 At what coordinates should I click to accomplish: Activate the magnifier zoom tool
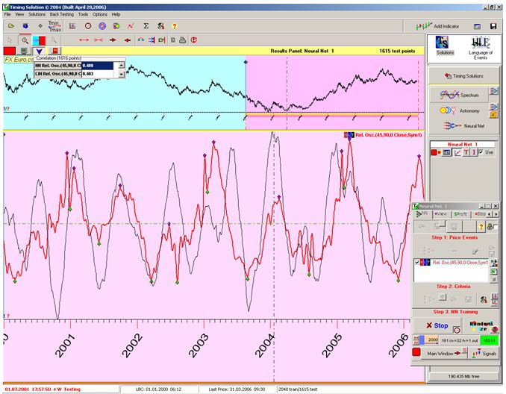point(25,40)
